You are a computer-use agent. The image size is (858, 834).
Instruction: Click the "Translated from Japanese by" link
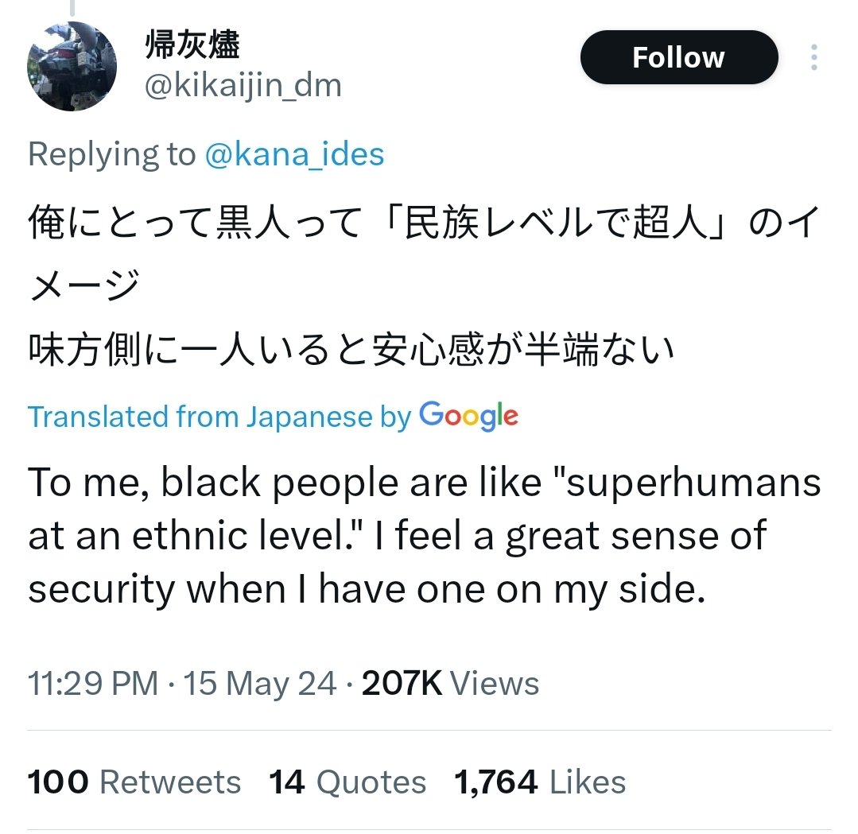219,417
